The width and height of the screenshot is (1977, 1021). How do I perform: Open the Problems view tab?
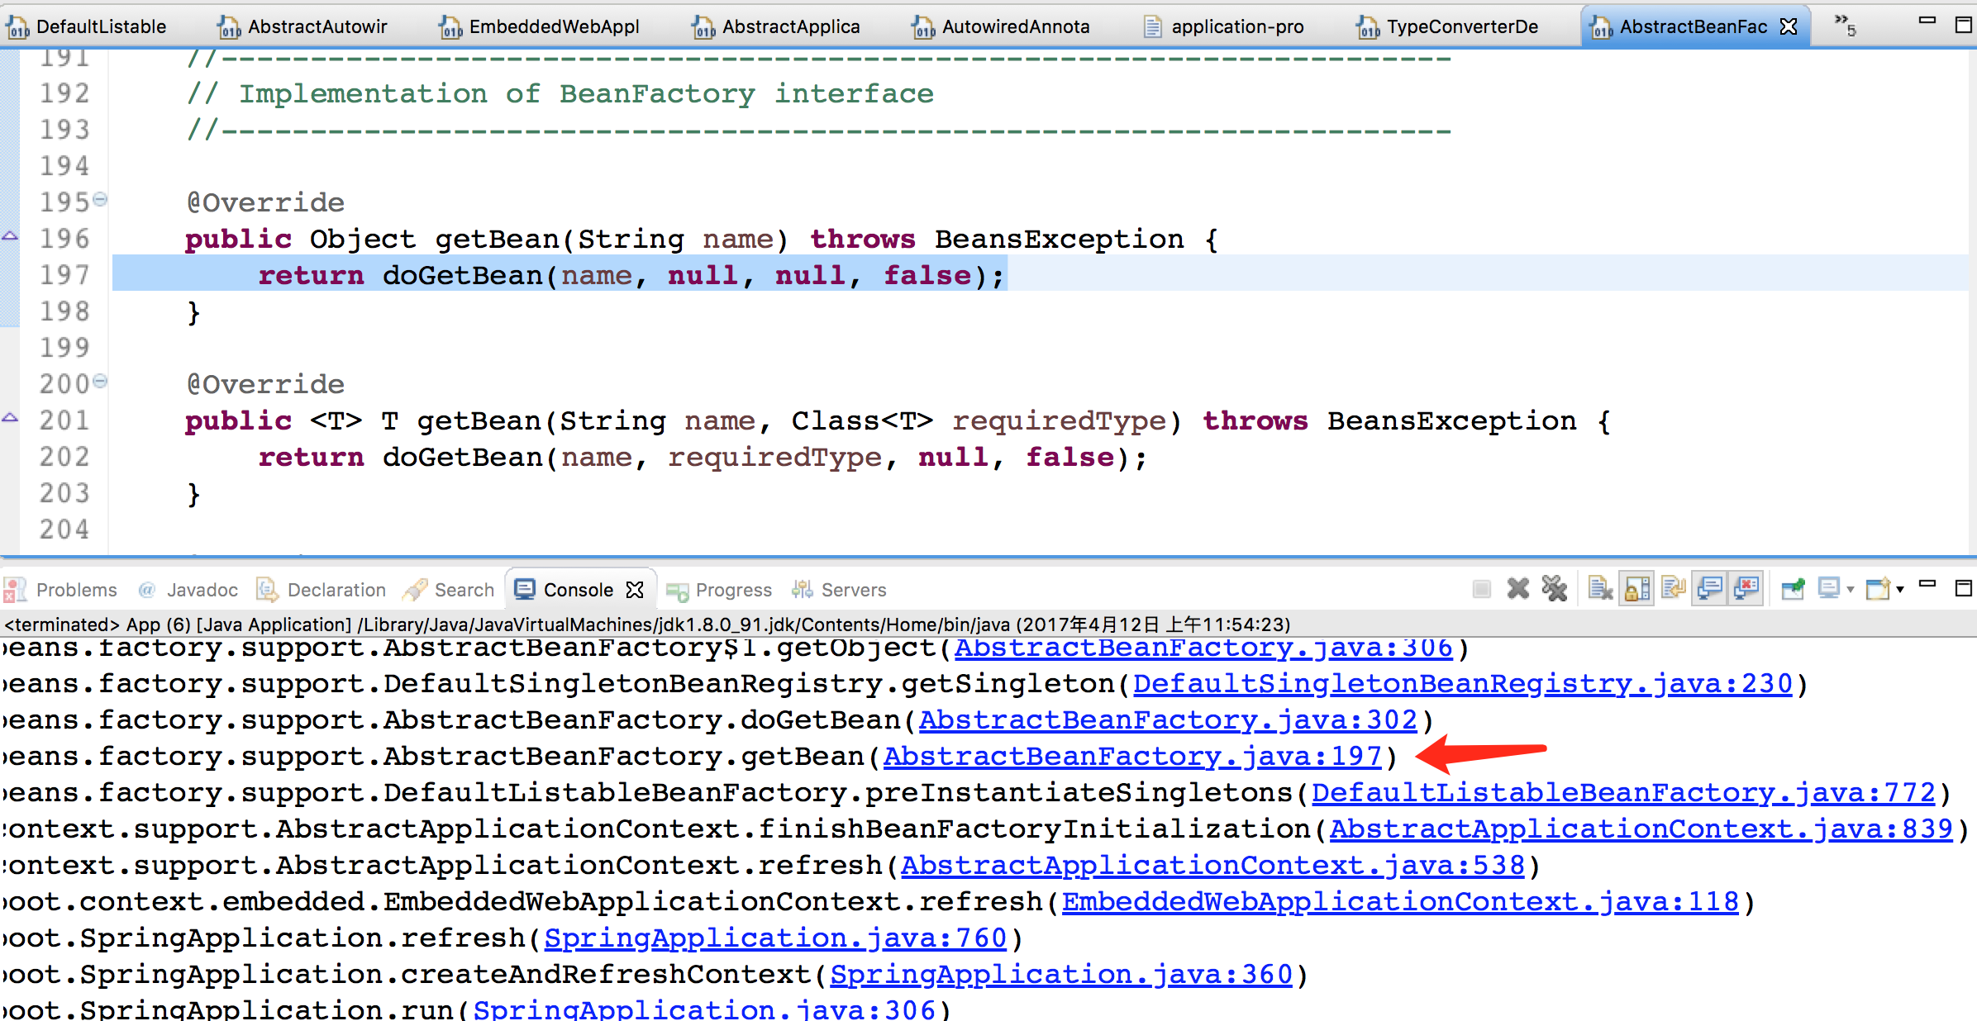[x=61, y=590]
